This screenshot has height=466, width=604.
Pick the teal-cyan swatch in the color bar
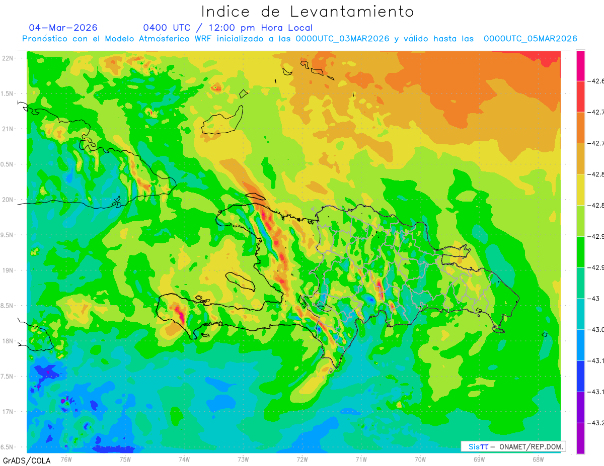tap(580, 314)
